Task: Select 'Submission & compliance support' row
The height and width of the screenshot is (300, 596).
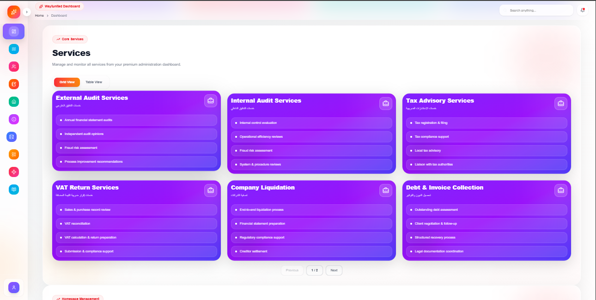Action: pos(136,251)
